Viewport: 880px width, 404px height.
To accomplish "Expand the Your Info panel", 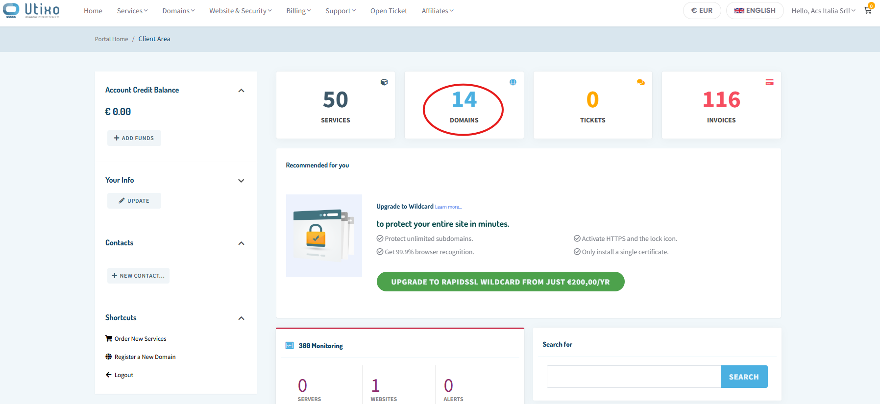I will (241, 181).
